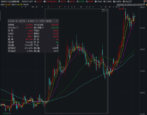Click the 48.00 price axis label

pos(142,7)
